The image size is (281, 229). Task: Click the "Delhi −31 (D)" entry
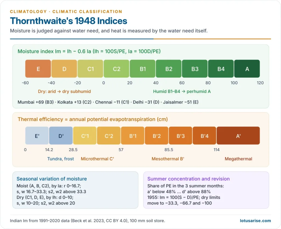146,102
